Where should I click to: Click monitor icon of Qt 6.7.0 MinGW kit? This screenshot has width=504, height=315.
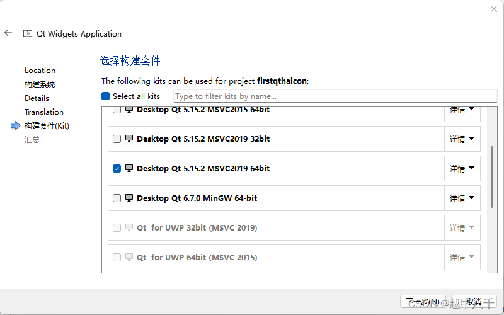pos(129,198)
